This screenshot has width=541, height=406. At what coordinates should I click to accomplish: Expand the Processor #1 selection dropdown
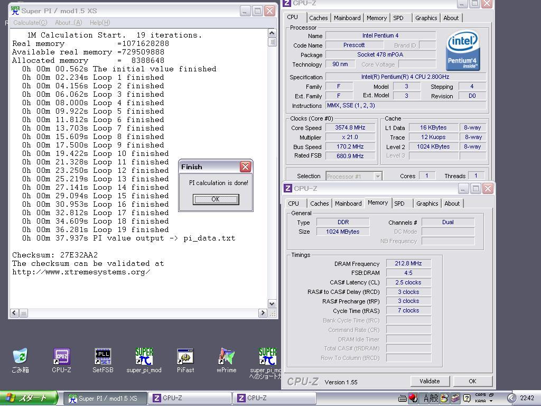(x=378, y=177)
